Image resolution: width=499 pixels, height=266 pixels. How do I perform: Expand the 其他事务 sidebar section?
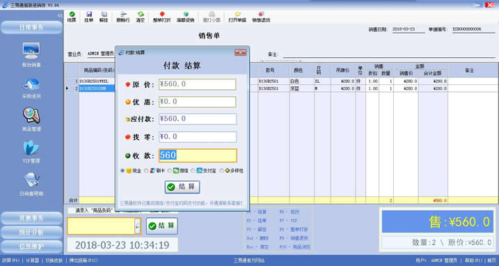31,218
